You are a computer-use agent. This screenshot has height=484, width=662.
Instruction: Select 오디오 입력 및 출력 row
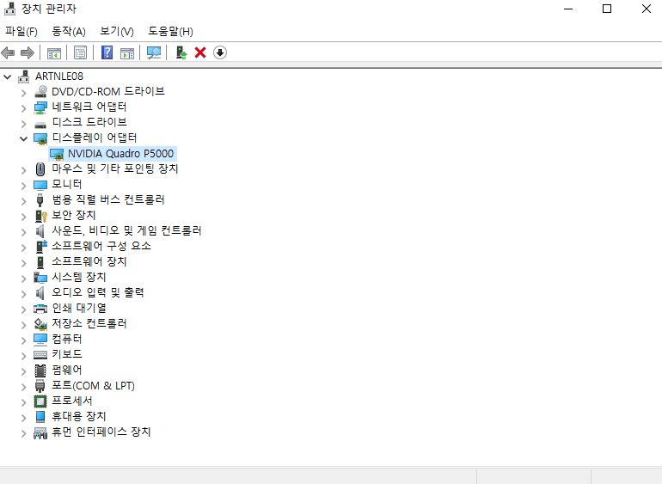[x=97, y=292]
